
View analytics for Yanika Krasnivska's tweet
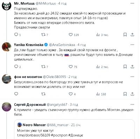102,67
